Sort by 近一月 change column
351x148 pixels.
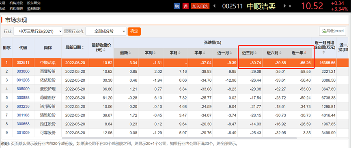231,53
